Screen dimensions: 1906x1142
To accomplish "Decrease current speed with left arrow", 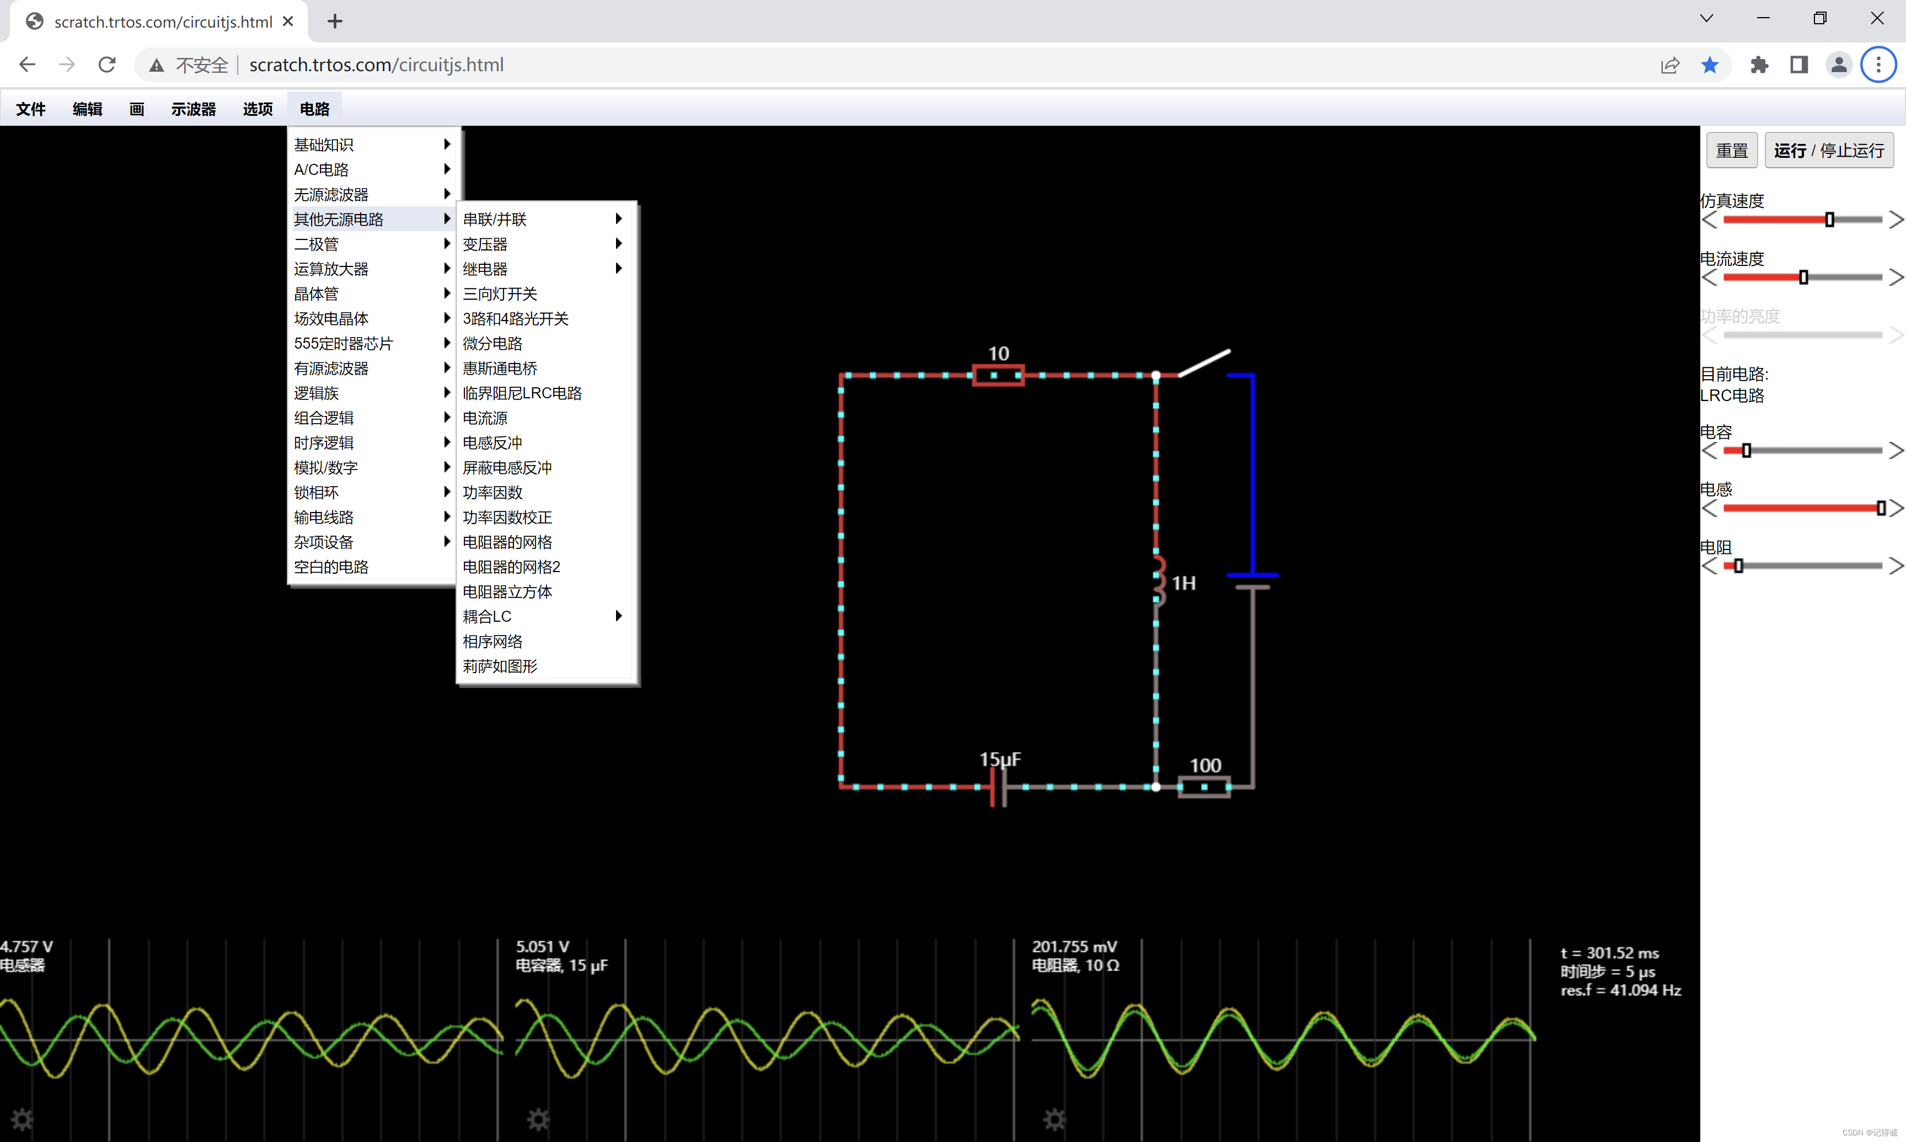I will [x=1709, y=278].
